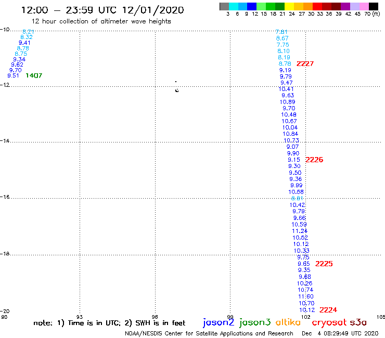Select the cryosat satellite label
Image resolution: width=385 pixels, height=338 pixels.
pyautogui.click(x=329, y=322)
